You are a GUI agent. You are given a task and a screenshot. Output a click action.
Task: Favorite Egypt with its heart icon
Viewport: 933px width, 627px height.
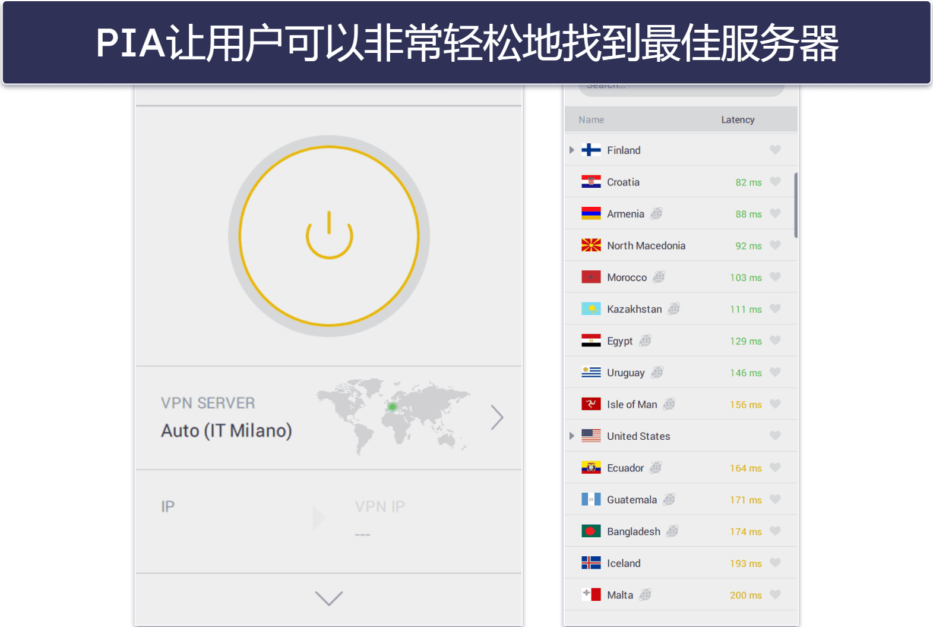click(x=775, y=341)
